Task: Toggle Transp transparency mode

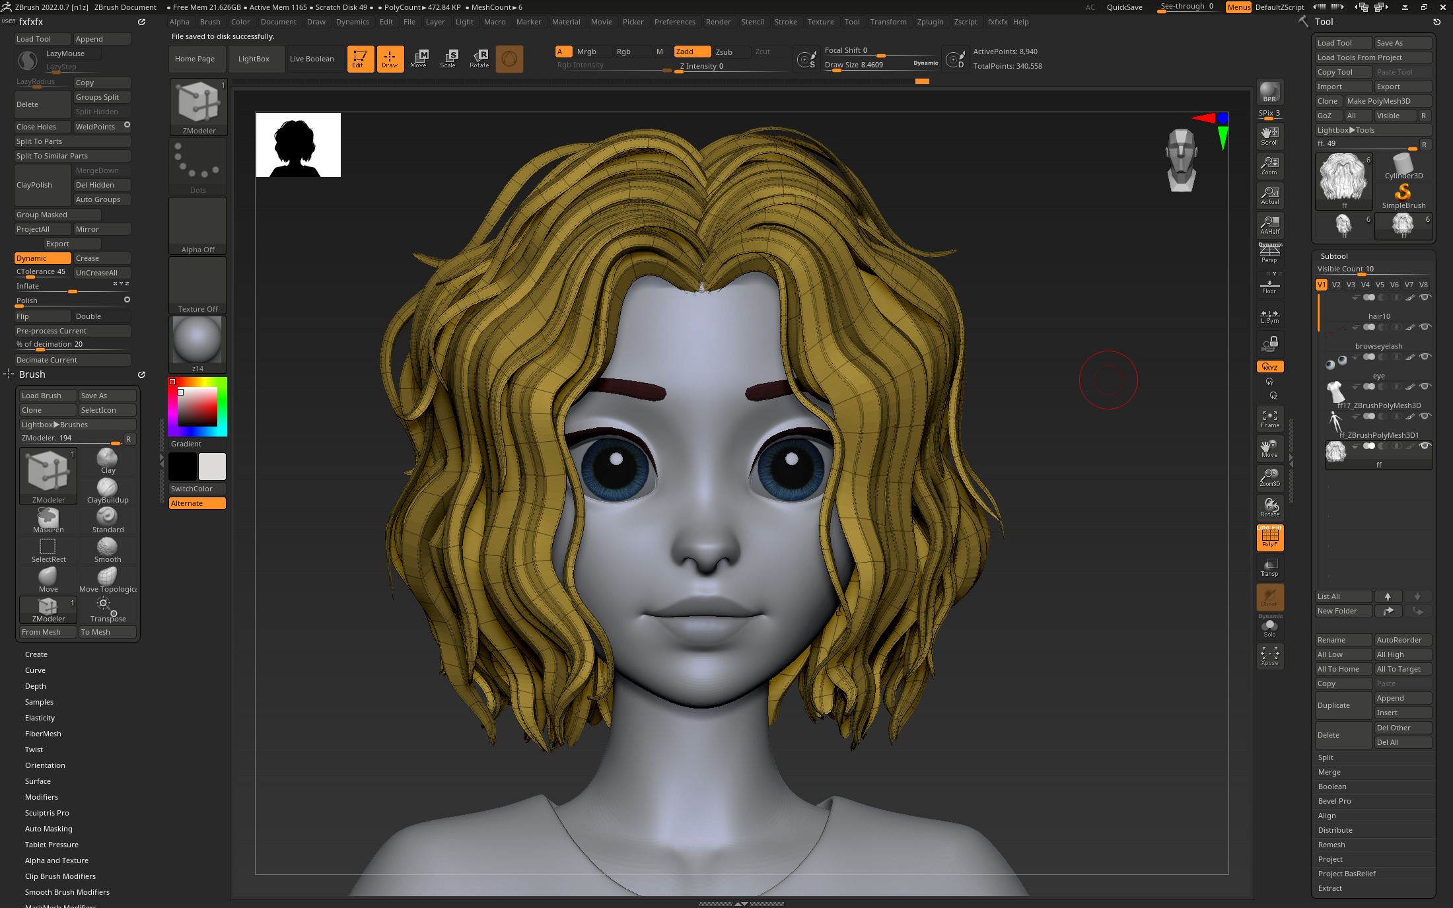Action: [1269, 567]
